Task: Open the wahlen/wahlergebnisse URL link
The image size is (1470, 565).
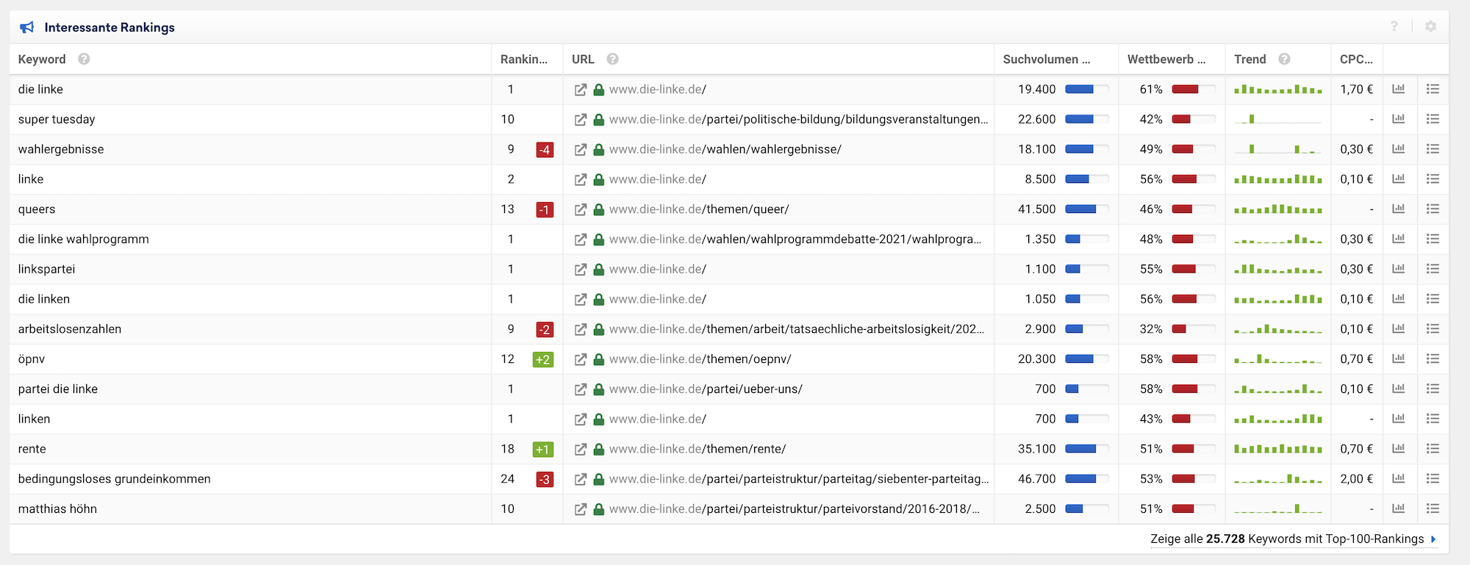Action: coord(725,149)
